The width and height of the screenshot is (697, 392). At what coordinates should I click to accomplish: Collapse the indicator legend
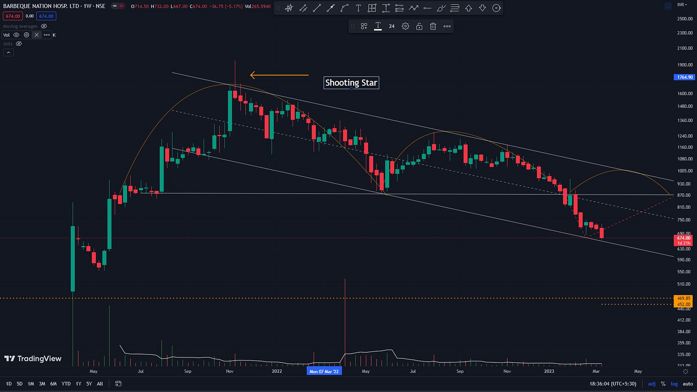[8, 52]
